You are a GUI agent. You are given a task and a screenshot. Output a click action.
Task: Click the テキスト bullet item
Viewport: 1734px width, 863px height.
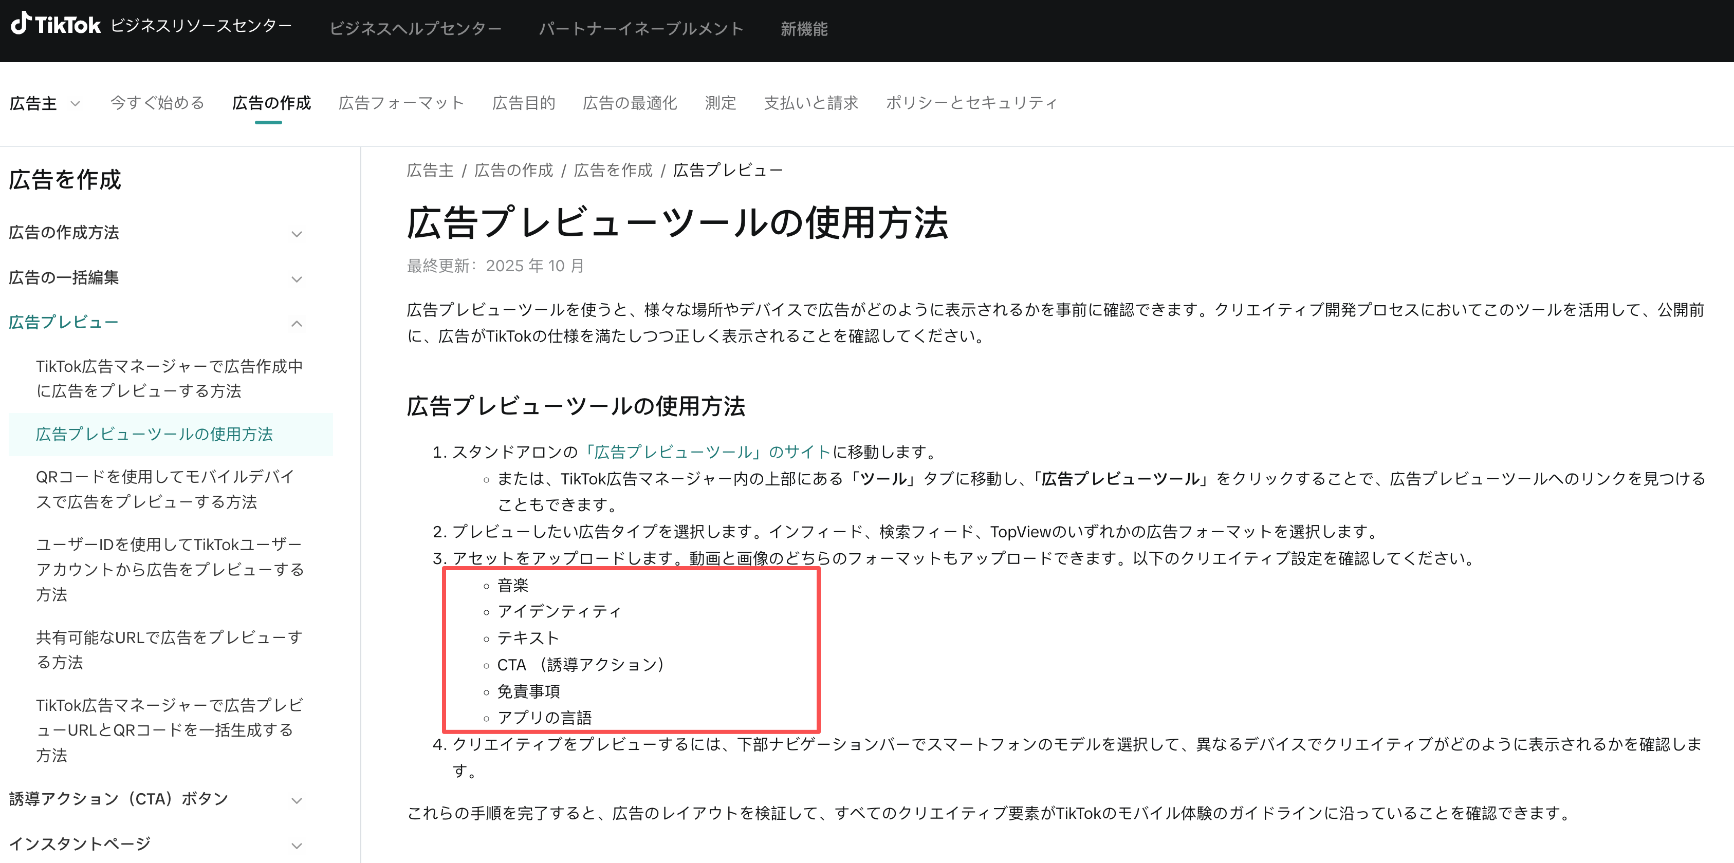[528, 639]
